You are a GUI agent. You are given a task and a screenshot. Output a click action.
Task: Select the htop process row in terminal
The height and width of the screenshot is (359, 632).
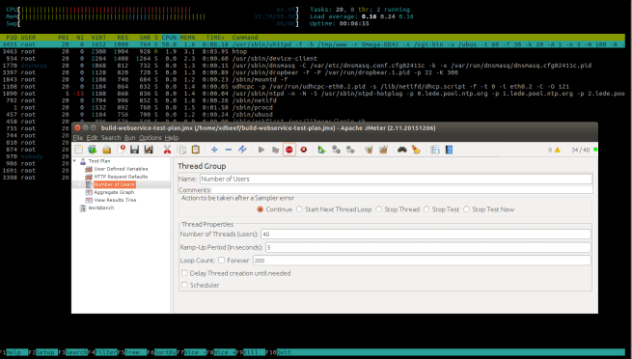point(313,51)
